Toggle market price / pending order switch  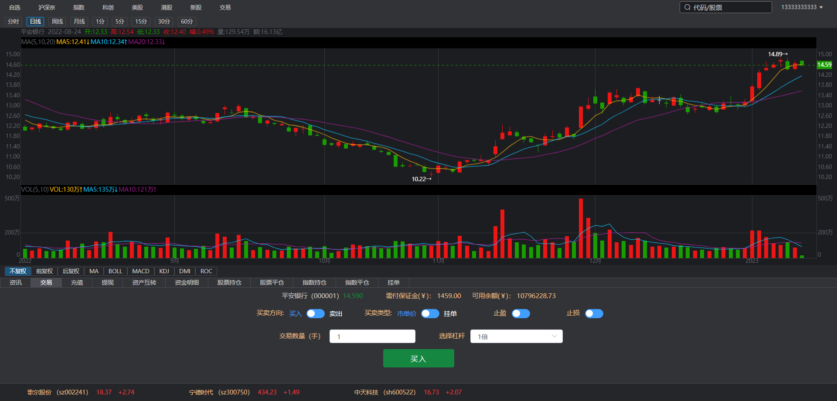tap(430, 314)
